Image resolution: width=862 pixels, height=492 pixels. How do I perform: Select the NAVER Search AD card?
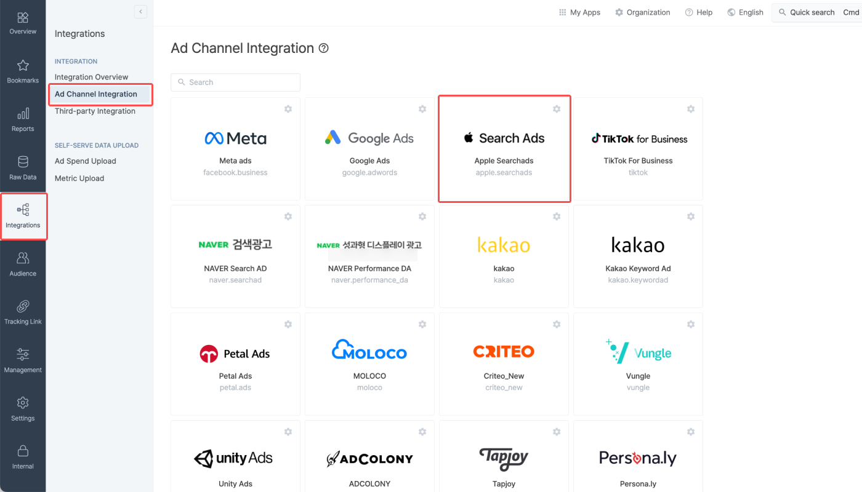[236, 256]
